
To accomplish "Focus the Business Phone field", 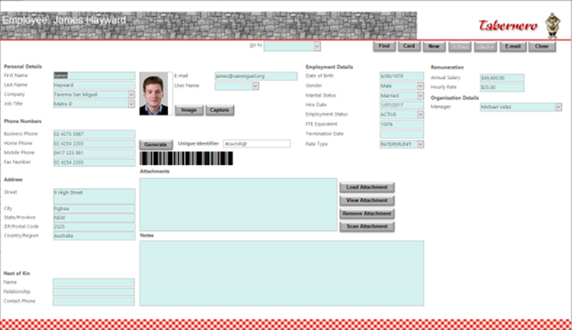I will pyautogui.click(x=94, y=134).
